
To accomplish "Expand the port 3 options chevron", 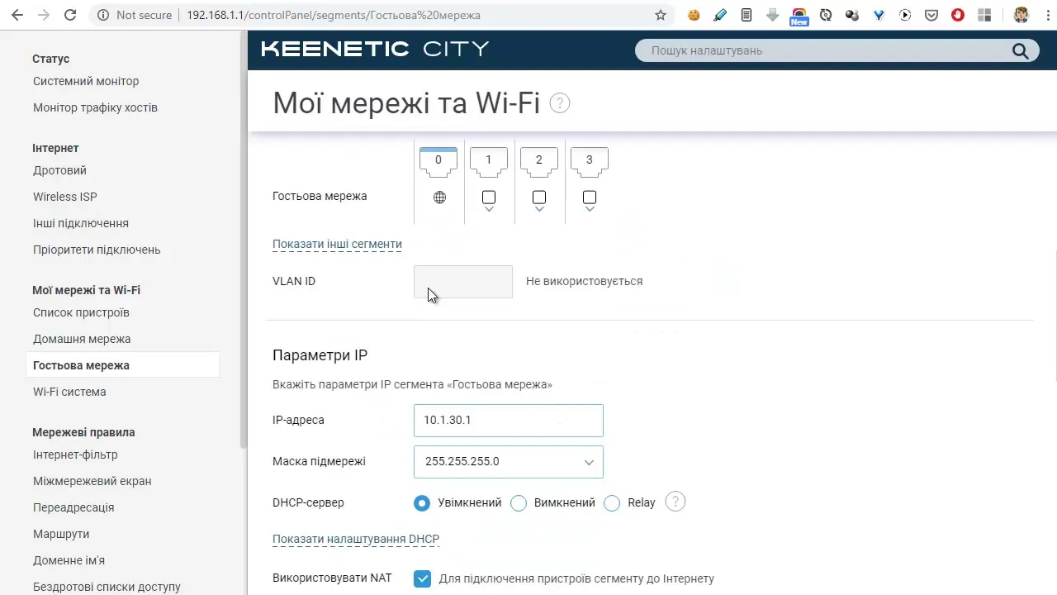I will pos(590,210).
